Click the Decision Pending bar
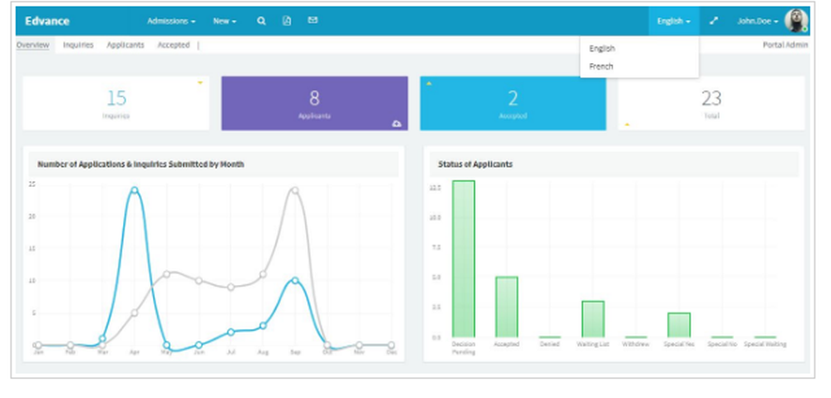Screen dimensions: 831x398 coord(463,258)
